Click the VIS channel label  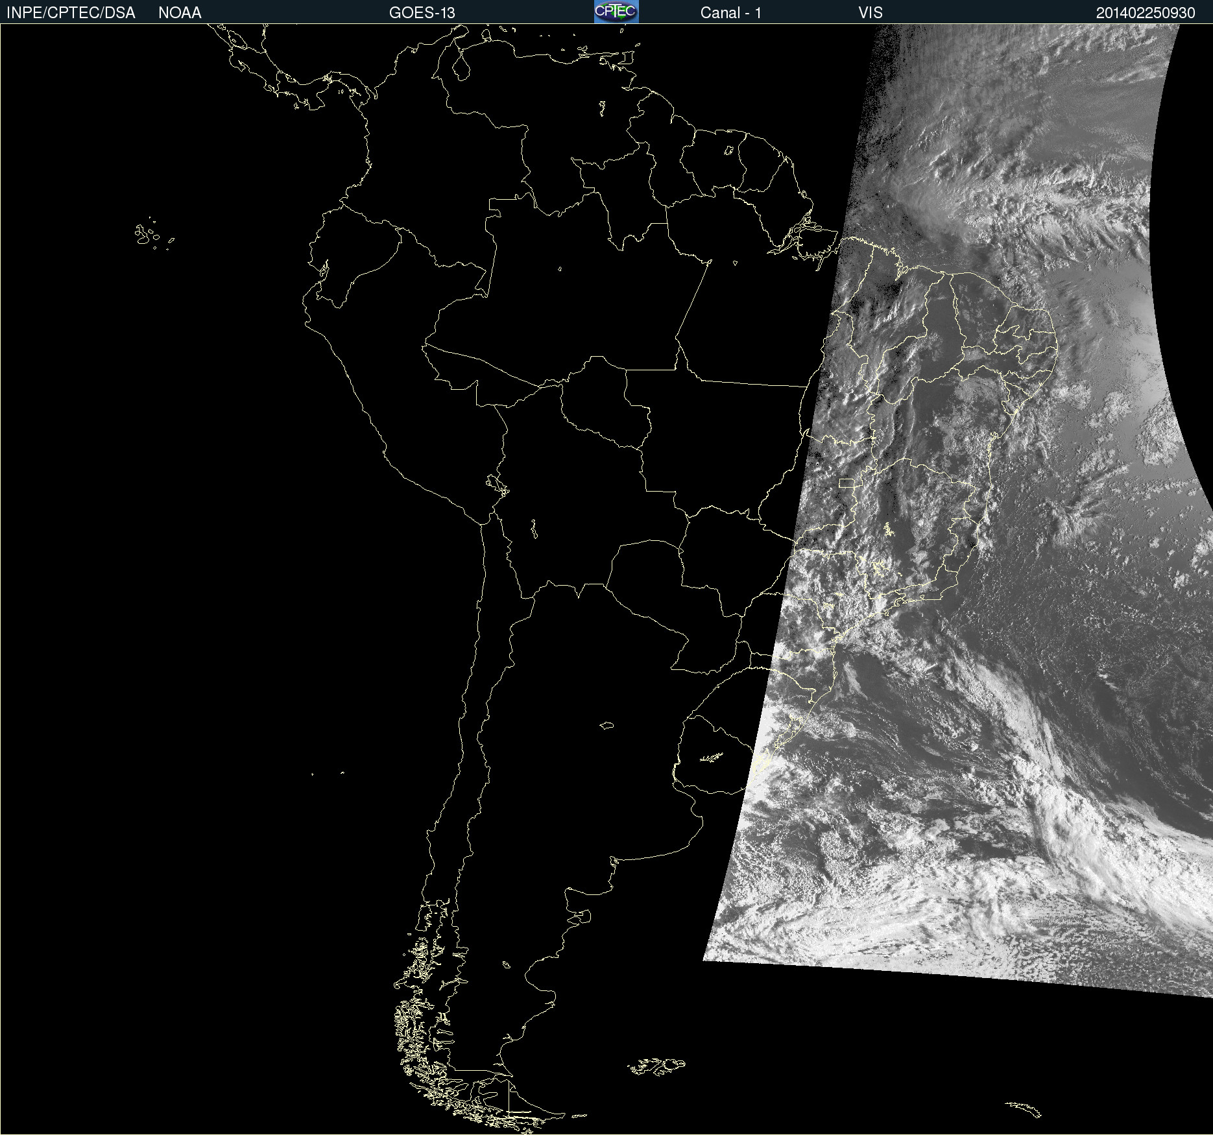tap(871, 13)
